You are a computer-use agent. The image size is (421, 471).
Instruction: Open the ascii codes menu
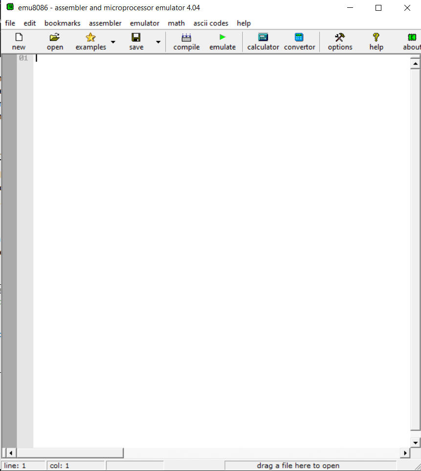pos(210,23)
